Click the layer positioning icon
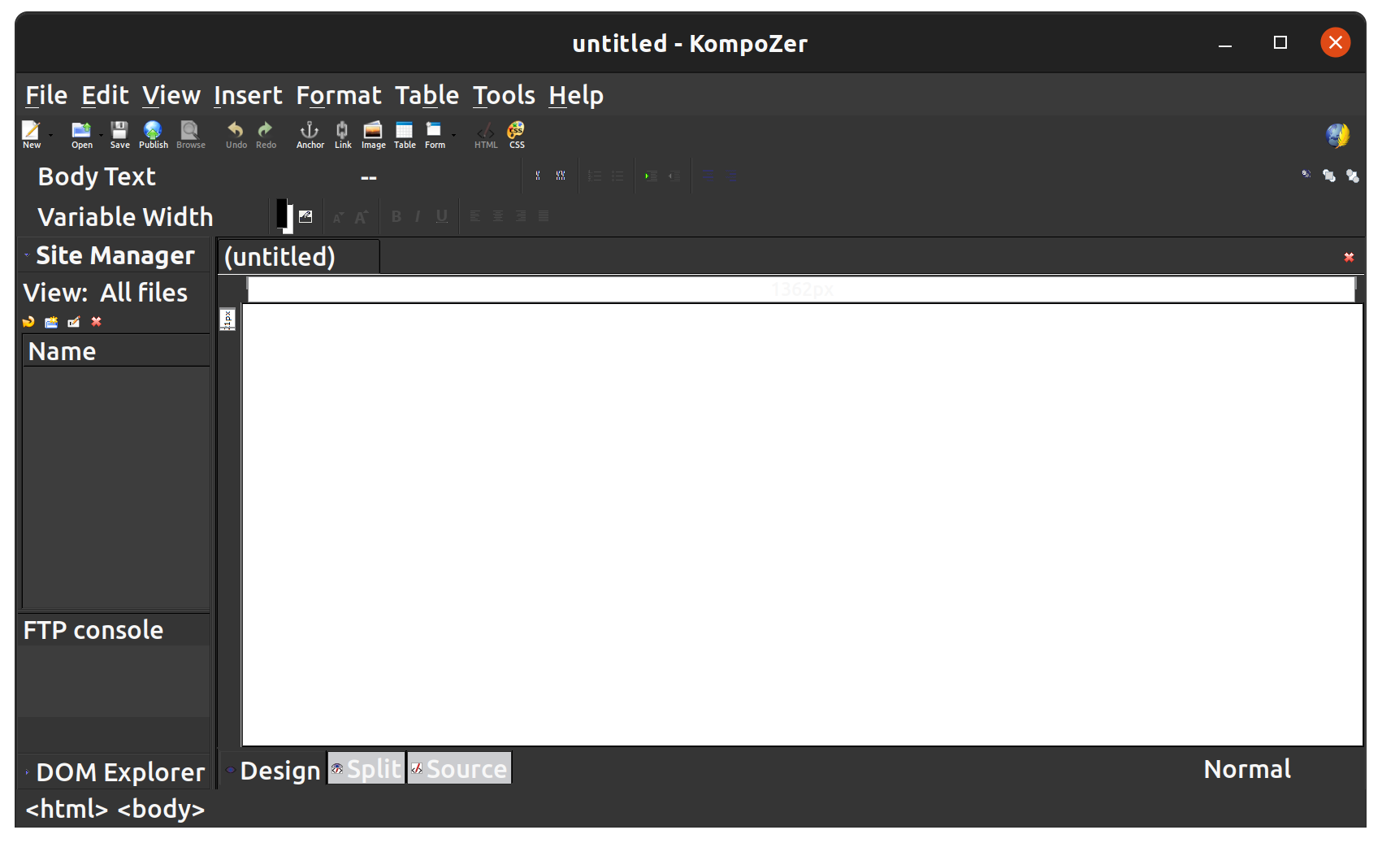The height and width of the screenshot is (843, 1382). (1306, 175)
